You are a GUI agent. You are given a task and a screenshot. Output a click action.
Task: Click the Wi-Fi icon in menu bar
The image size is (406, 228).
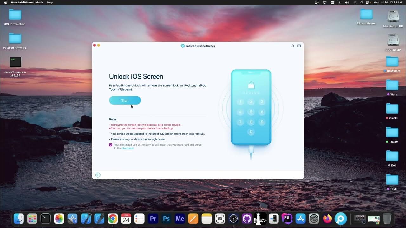(355, 2)
